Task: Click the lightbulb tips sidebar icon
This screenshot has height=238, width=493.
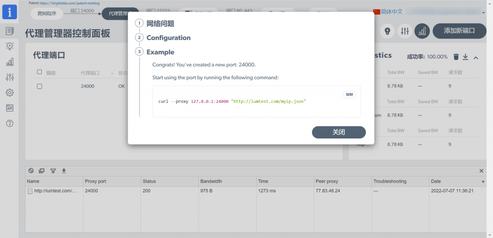Action: 10,46
